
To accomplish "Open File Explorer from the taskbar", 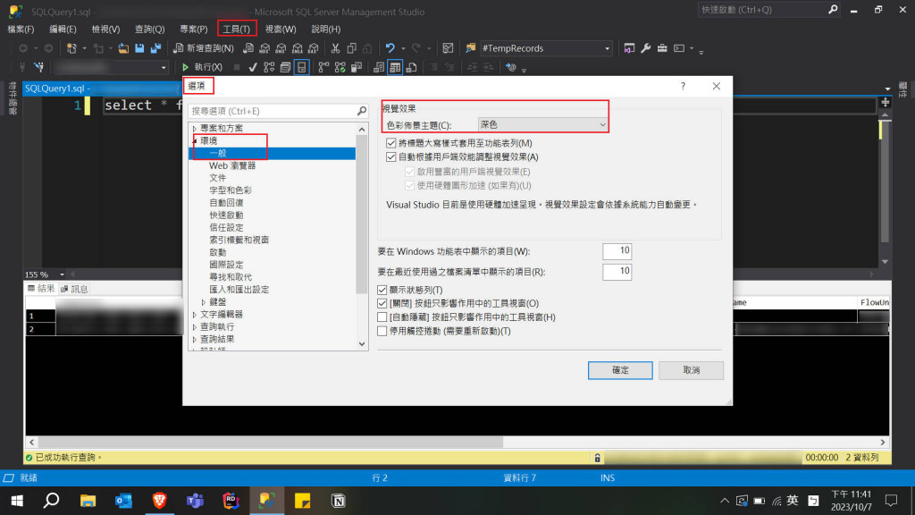I will click(x=88, y=501).
